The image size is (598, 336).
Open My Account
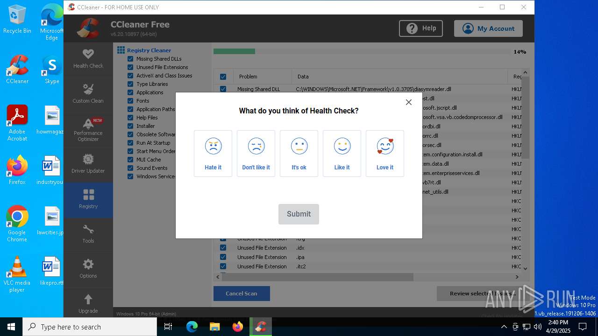point(488,28)
